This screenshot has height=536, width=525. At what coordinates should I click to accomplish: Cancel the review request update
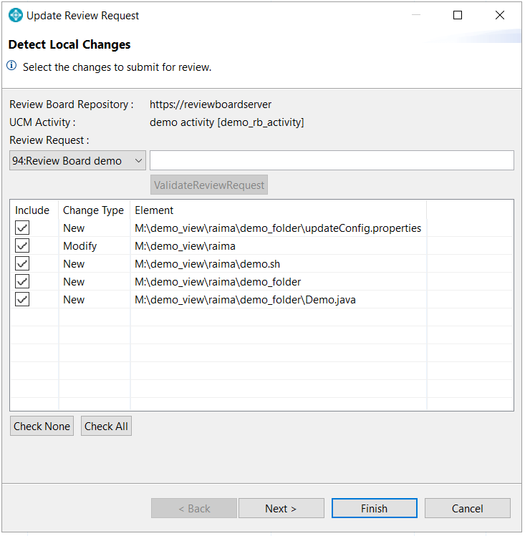(467, 509)
